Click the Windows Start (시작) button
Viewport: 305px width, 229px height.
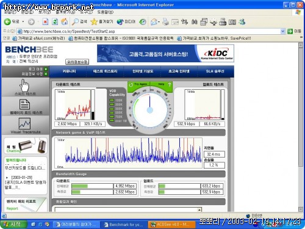tap(13, 224)
